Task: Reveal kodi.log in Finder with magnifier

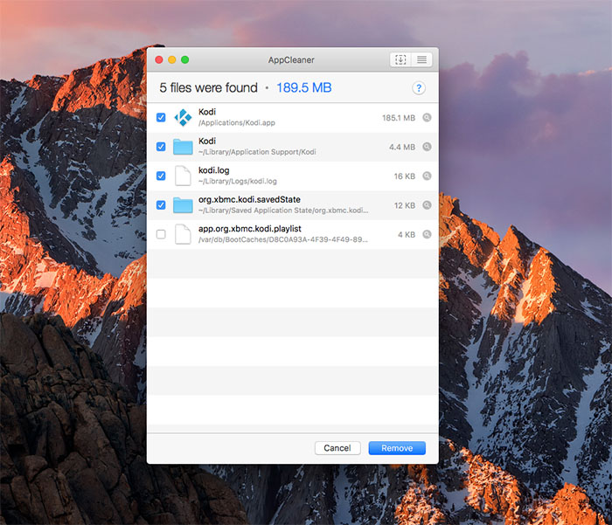Action: click(x=427, y=176)
